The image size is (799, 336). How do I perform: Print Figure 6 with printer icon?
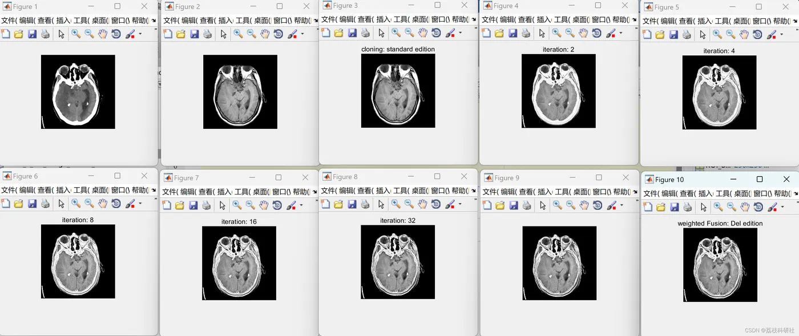[x=45, y=204]
